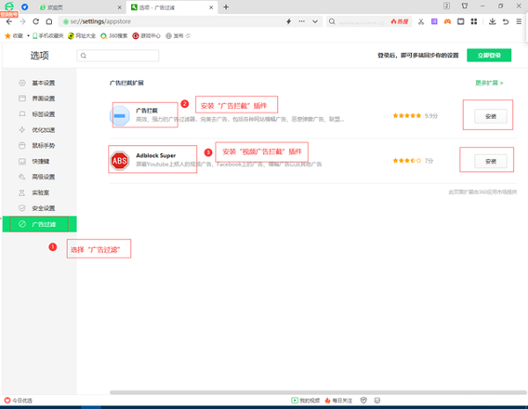
Task: Select the highlighted 广告过滤 sidebar item
Action: click(x=43, y=224)
